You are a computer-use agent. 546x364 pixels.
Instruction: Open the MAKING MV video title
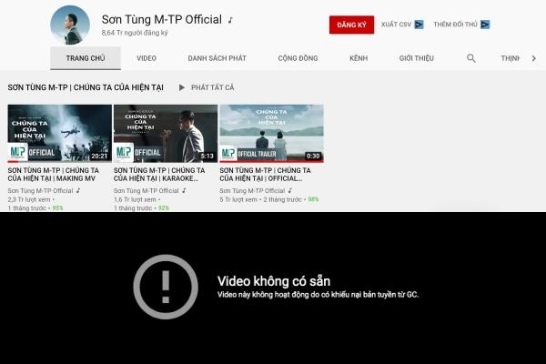[54, 174]
